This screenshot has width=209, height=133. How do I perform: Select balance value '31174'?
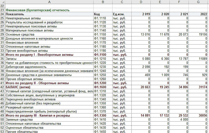coord(198,87)
